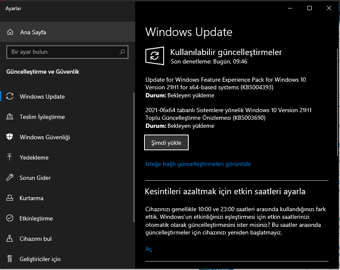Click the Cihazımı bul locator icon
This screenshot has width=340, height=270.
pyautogui.click(x=10, y=238)
